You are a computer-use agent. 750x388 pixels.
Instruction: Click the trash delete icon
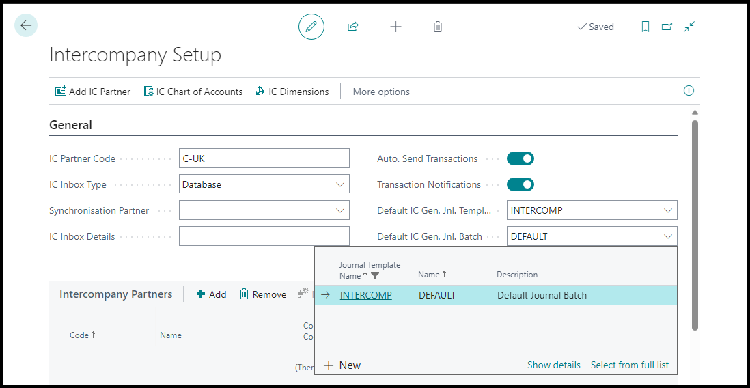[438, 27]
